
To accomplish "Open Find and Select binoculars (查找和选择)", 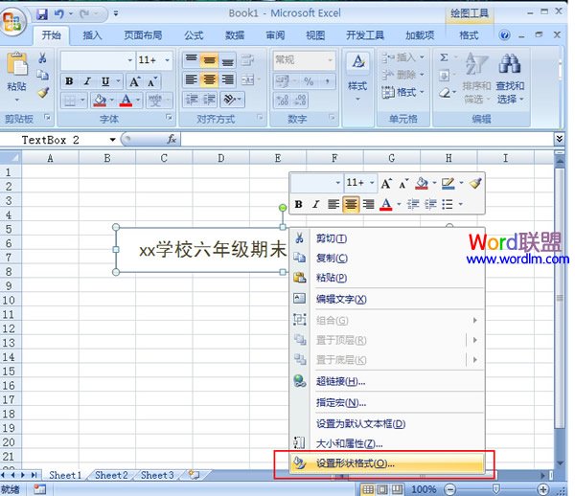I will (510, 78).
